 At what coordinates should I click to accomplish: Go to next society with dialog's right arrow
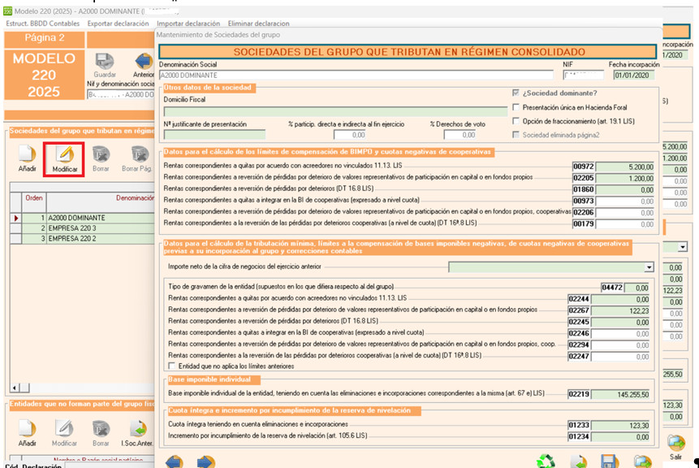205,461
